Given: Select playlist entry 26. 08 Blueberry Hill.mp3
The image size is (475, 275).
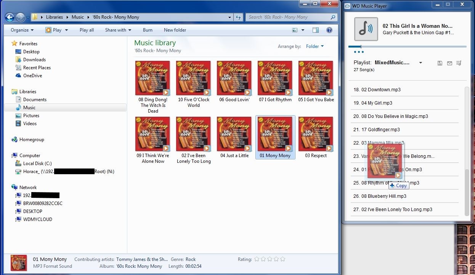Looking at the screenshot, I should 405,196.
